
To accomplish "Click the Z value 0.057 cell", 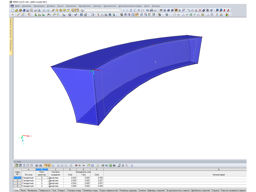I will click(97, 183).
